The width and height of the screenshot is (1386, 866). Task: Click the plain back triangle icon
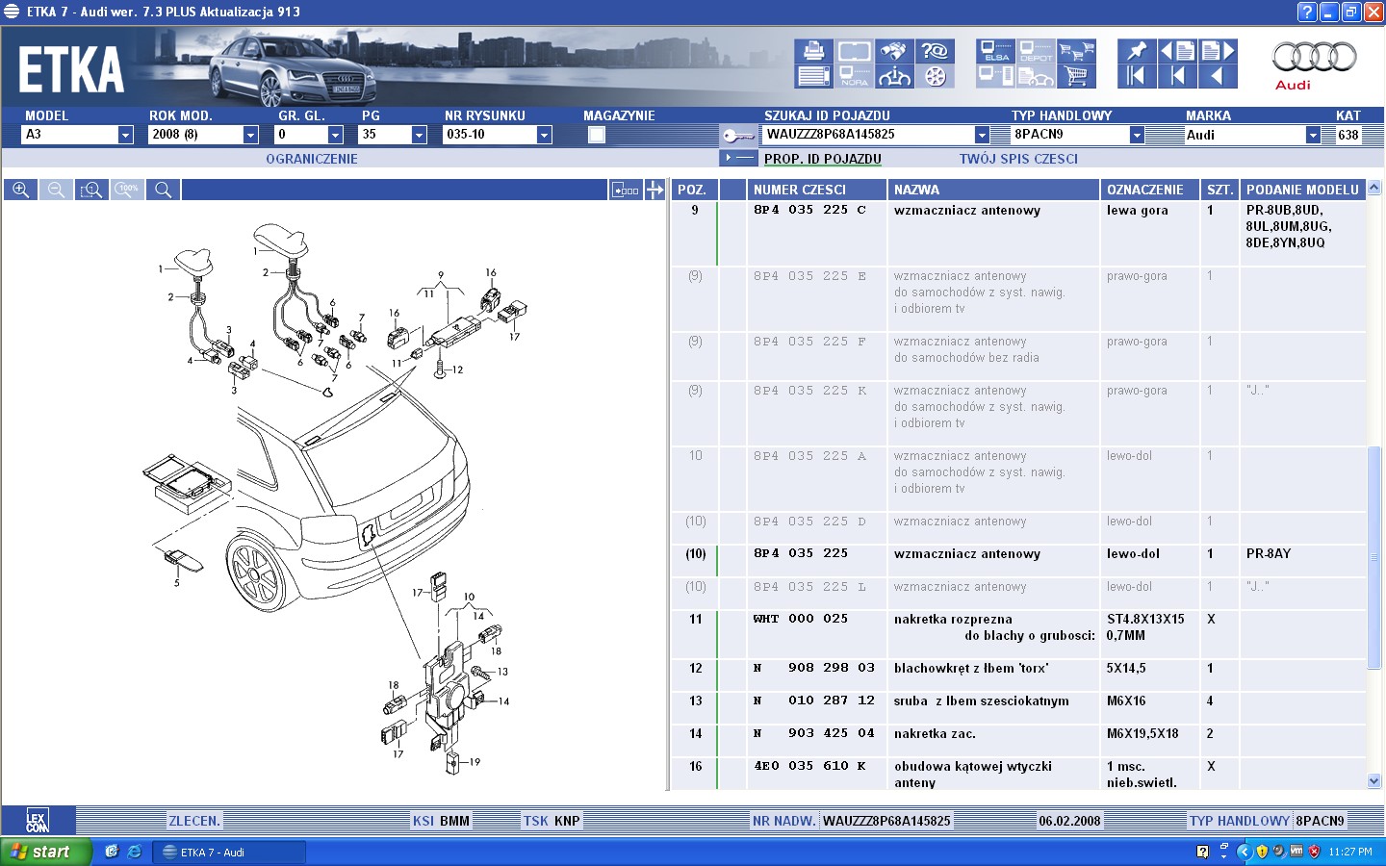click(1218, 76)
